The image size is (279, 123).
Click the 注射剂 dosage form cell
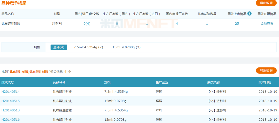pyautogui.click(x=57, y=24)
